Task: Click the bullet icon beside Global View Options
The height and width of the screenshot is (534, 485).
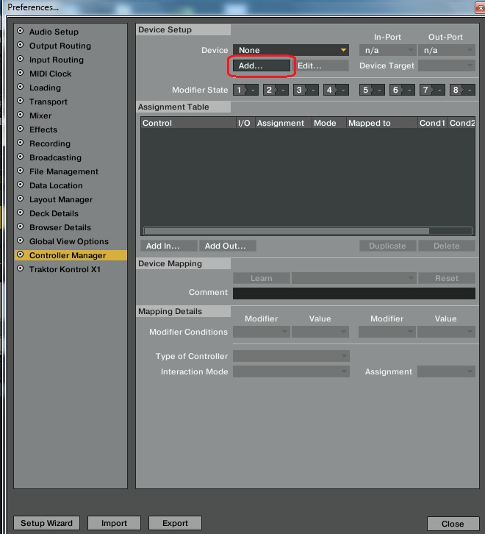Action: (x=21, y=241)
